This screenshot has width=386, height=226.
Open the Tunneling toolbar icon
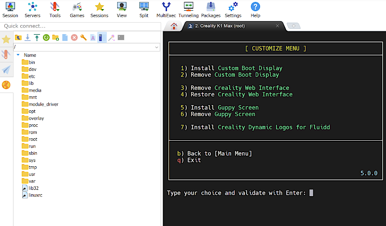(188, 10)
